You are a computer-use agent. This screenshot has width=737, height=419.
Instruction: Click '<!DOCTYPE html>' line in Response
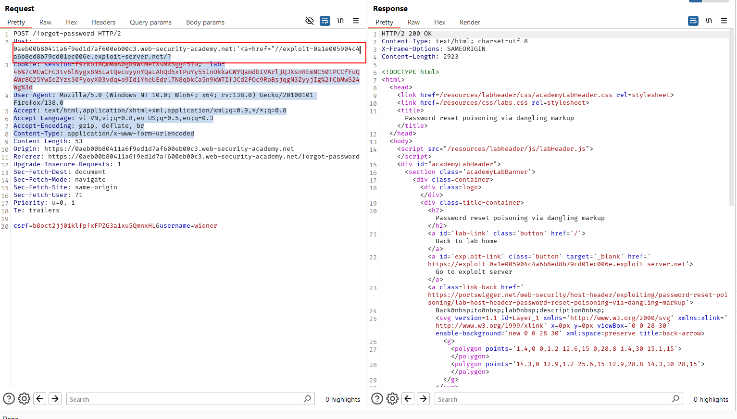coord(411,72)
